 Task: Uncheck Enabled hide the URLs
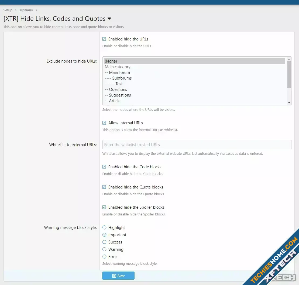coord(104,39)
